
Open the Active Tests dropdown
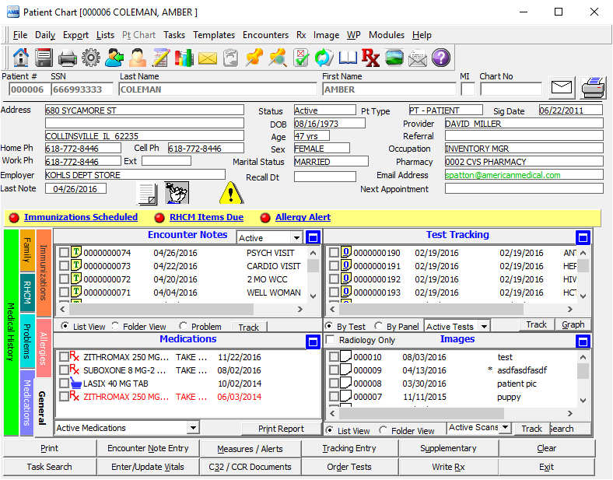pyautogui.click(x=484, y=327)
